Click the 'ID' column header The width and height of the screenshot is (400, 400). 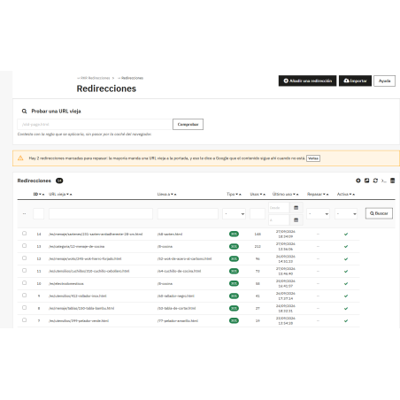coord(35,194)
